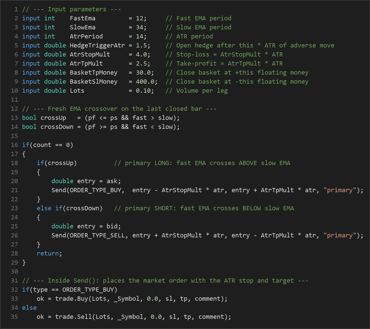
Task: Click the 'Input parameters' comment on line 1
Action: (x=72, y=9)
